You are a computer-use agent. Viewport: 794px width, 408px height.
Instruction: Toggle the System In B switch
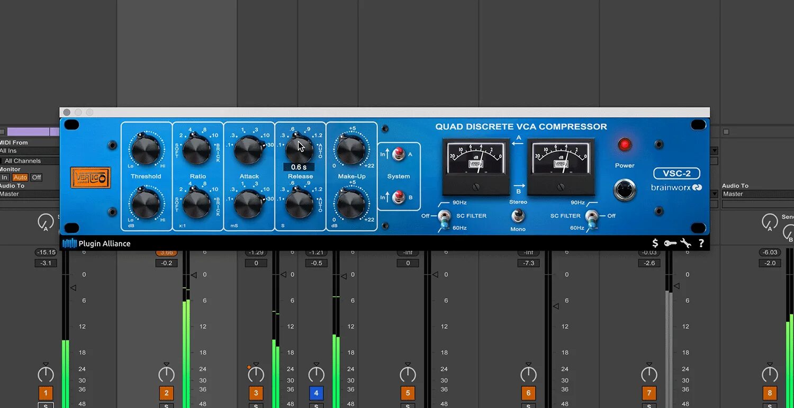399,196
